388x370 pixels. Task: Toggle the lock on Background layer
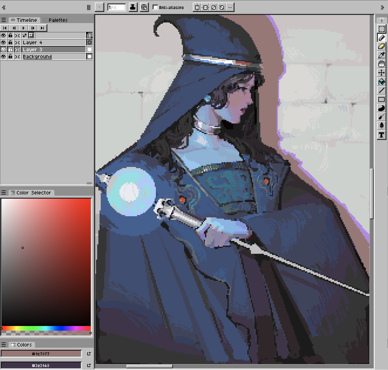pyautogui.click(x=10, y=57)
